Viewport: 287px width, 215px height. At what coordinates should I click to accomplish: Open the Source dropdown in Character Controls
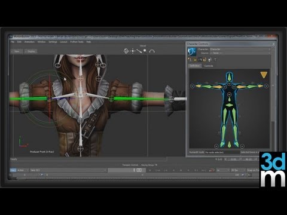click(x=240, y=53)
